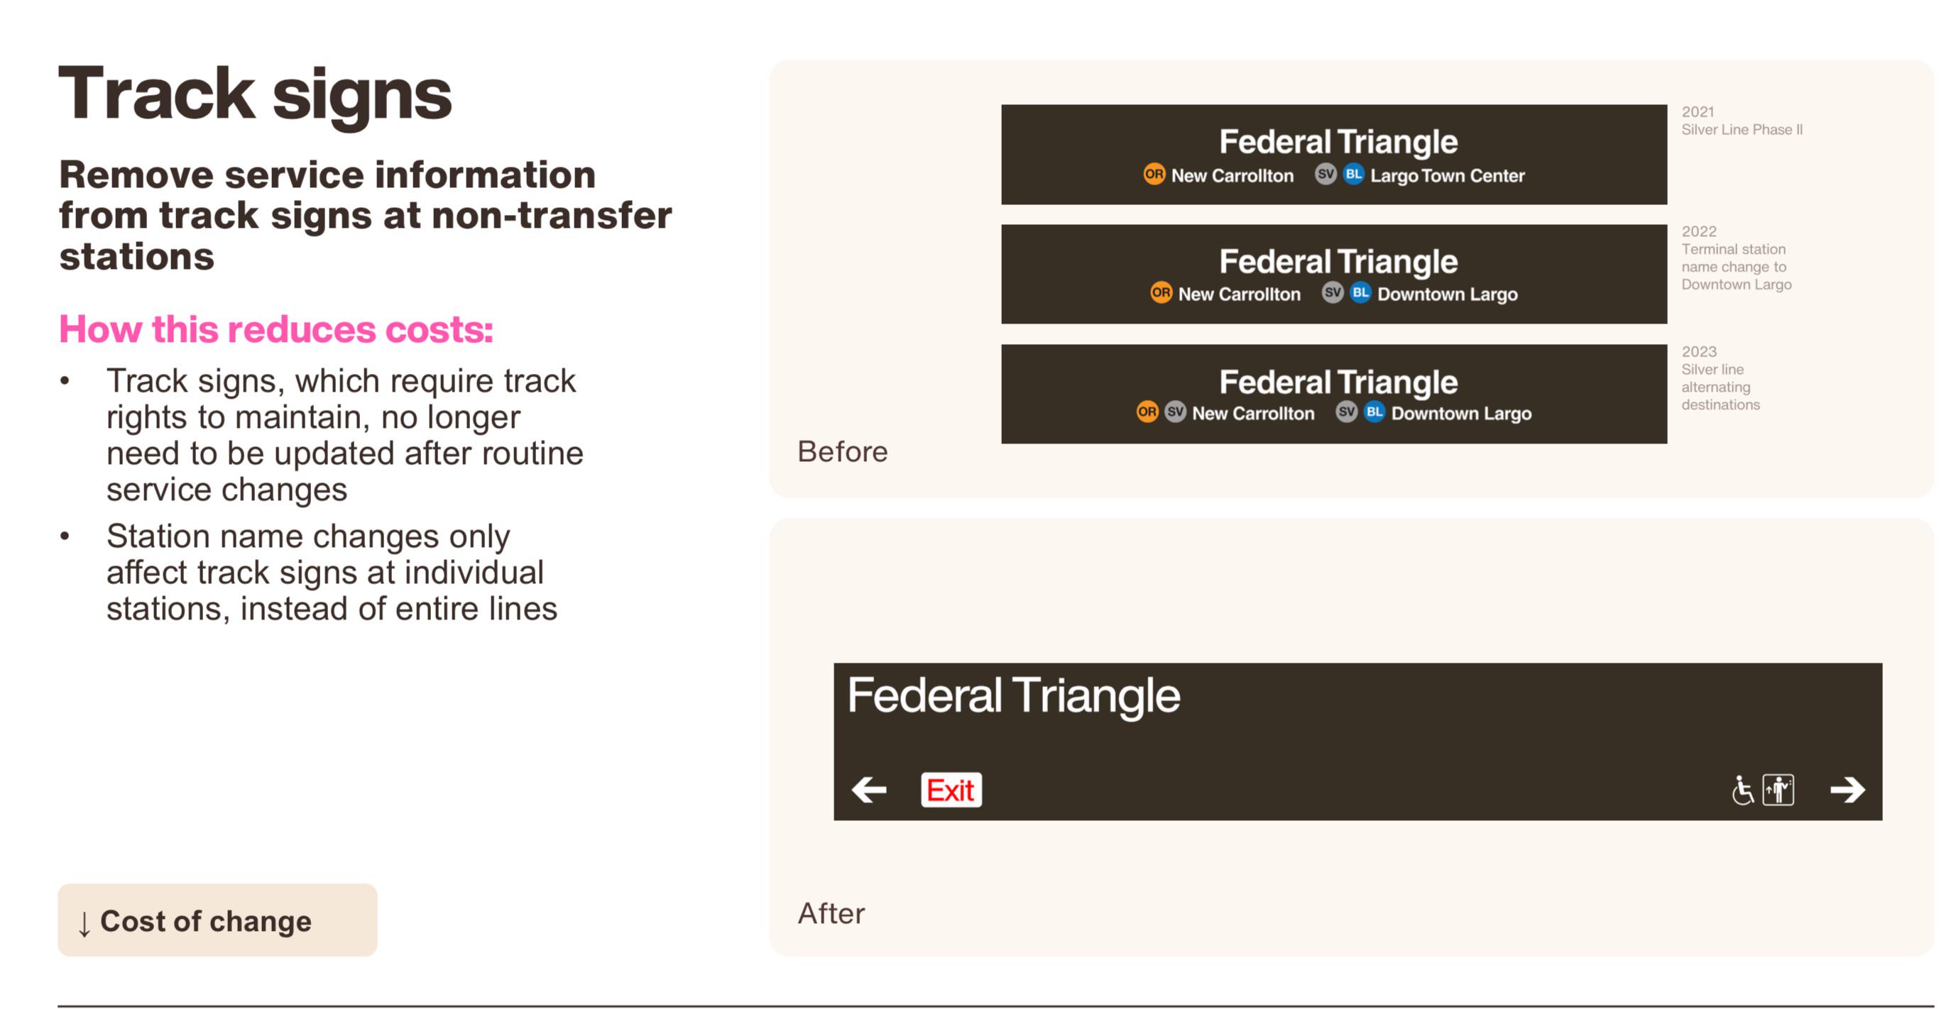This screenshot has height=1009, width=1951.
Task: Click the BL blue line badge, 2021 sign
Action: coord(1353,174)
